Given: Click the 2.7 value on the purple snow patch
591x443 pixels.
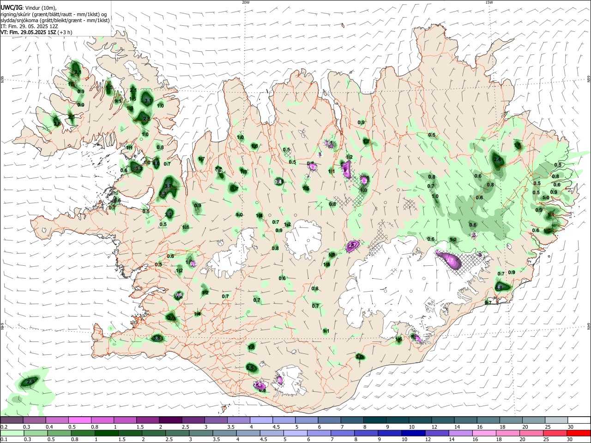Looking at the screenshot, I should 353,245.
